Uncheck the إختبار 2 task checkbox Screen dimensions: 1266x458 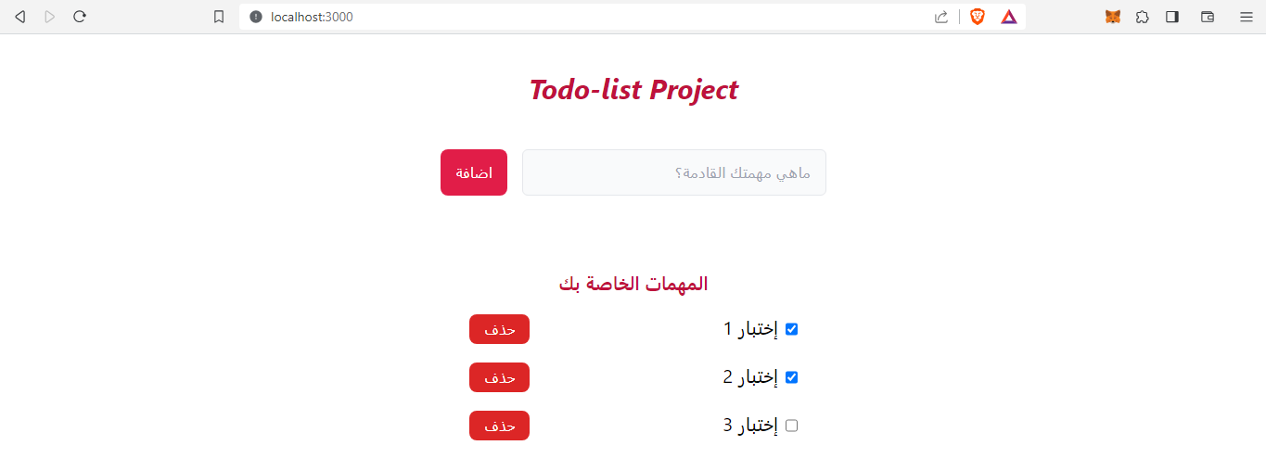click(791, 377)
